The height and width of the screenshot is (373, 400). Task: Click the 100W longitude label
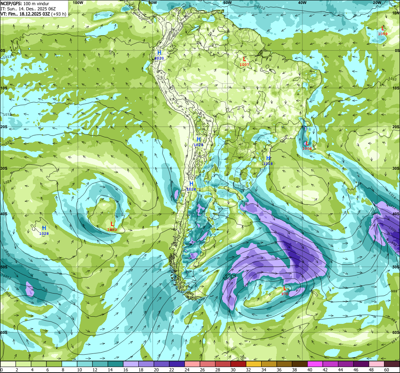(78, 2)
